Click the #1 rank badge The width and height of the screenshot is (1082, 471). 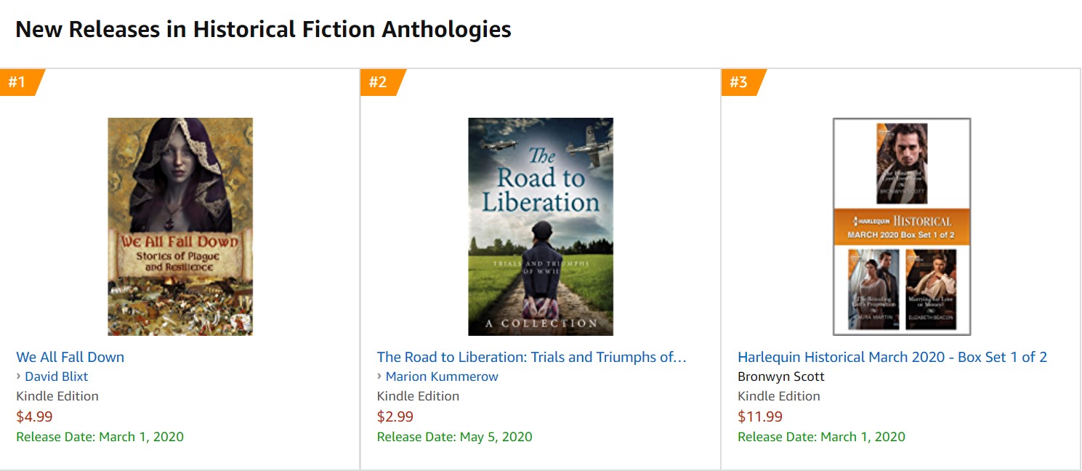click(x=18, y=82)
